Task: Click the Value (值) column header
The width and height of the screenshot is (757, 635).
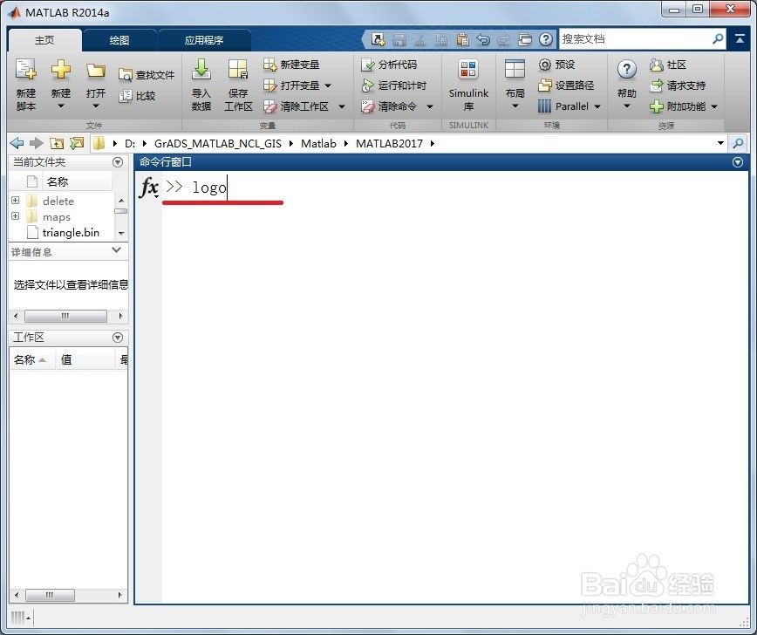Action: (85, 359)
